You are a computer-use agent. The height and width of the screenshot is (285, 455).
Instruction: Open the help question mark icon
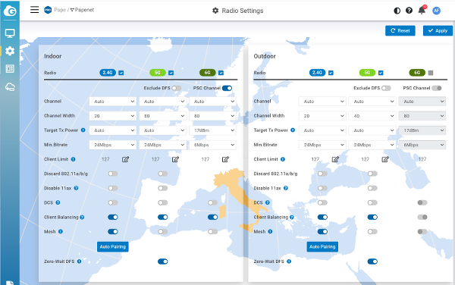tap(409, 11)
